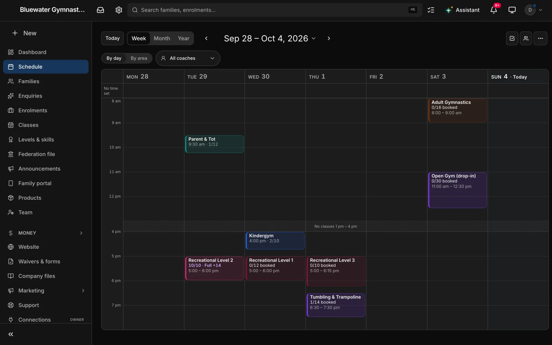Click the calendar checkmark icon button
The height and width of the screenshot is (345, 552).
[512, 38]
